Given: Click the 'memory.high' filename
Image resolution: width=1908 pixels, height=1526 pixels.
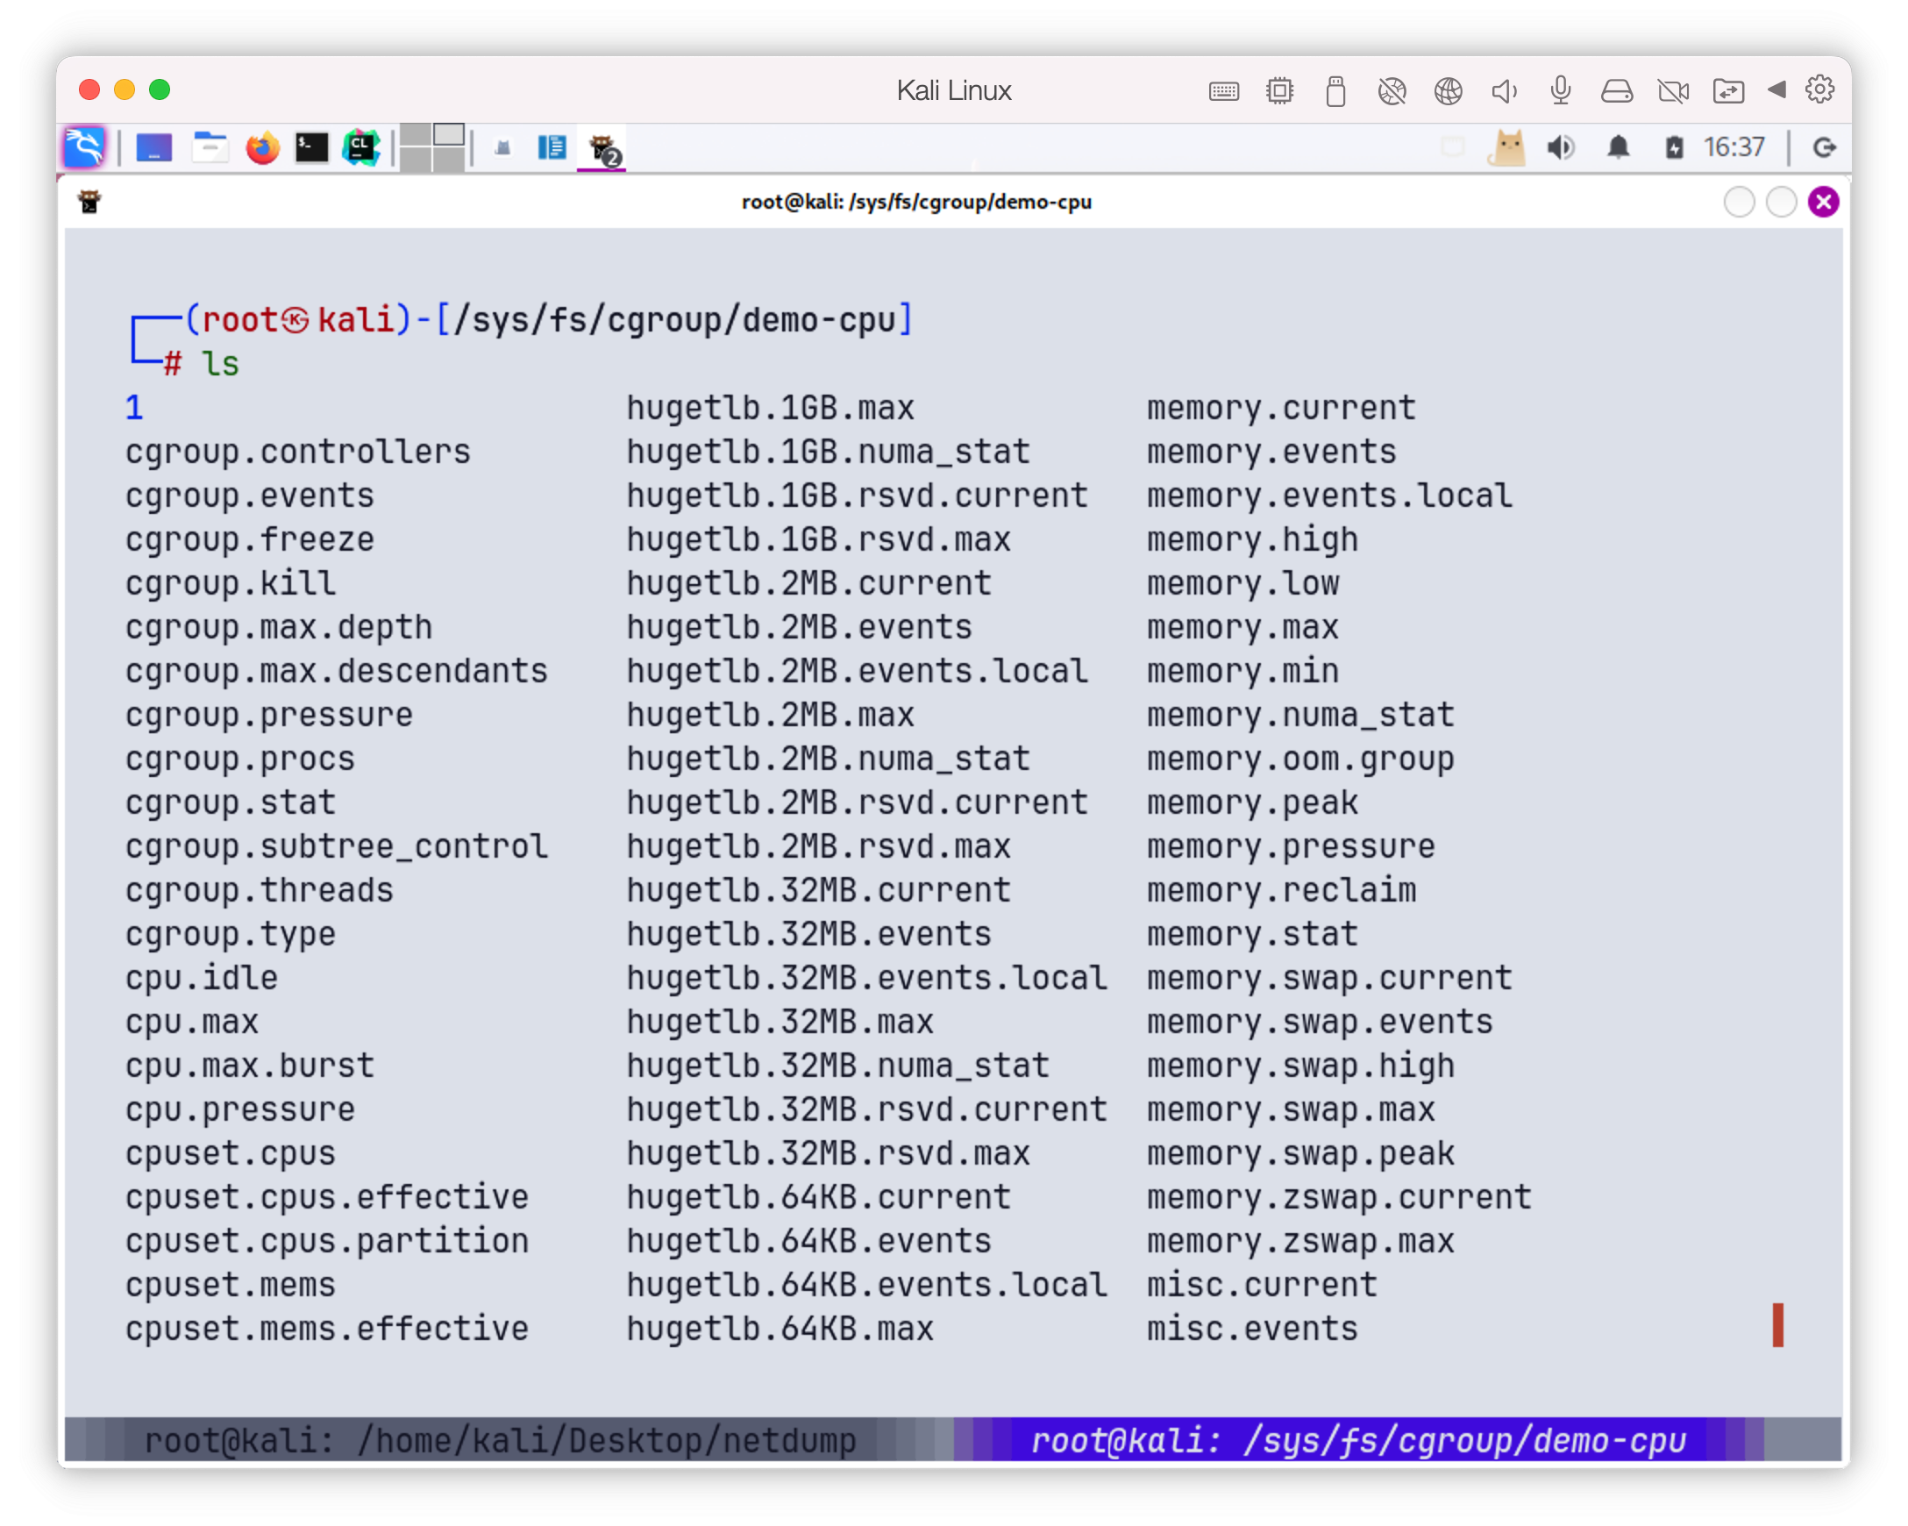Looking at the screenshot, I should (x=1252, y=540).
